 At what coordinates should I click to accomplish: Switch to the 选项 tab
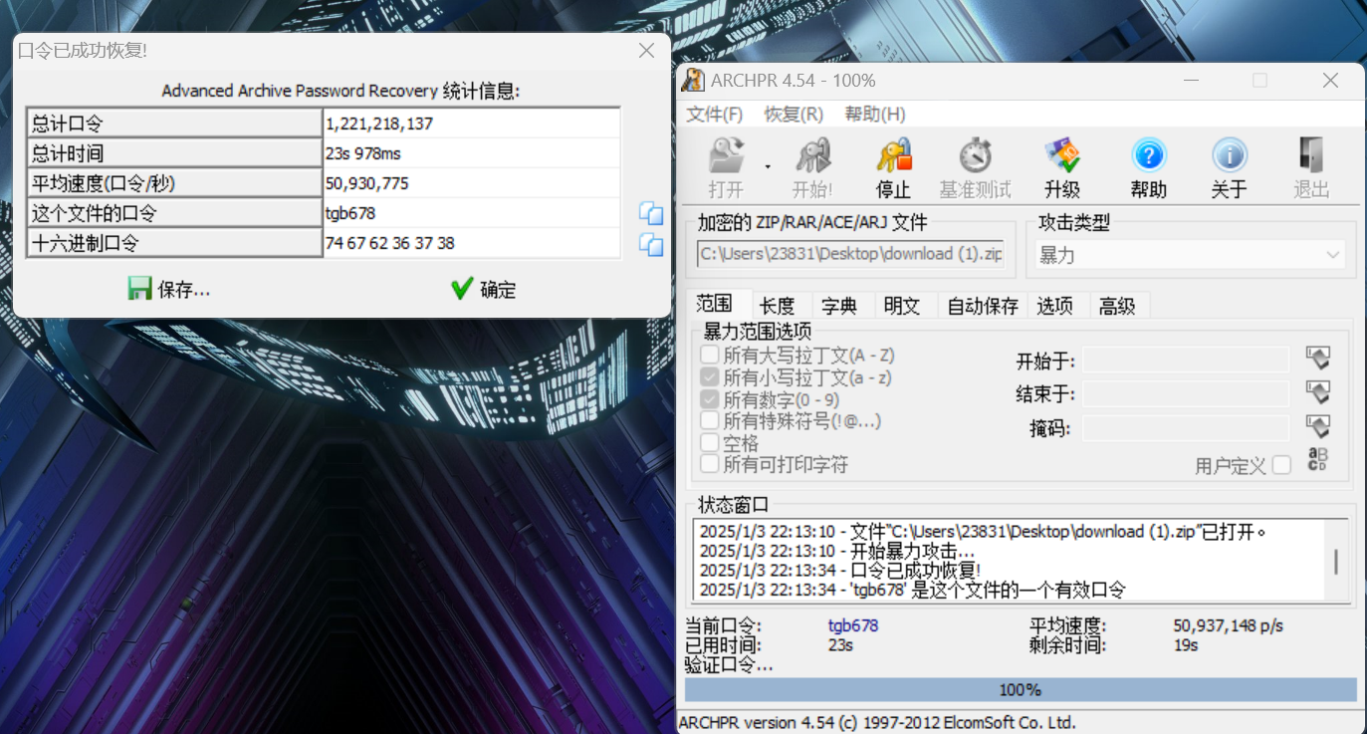point(1055,306)
